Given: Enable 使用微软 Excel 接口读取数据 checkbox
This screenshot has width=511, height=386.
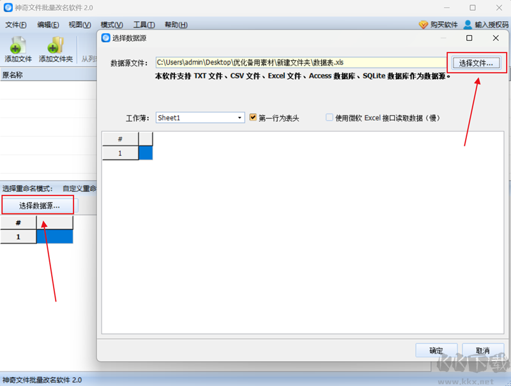Looking at the screenshot, I should [330, 117].
